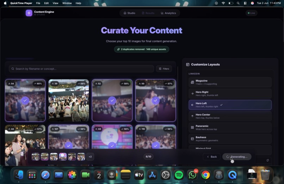The height and width of the screenshot is (184, 284).
Task: Open Finder from the Dock
Action: pos(19,175)
